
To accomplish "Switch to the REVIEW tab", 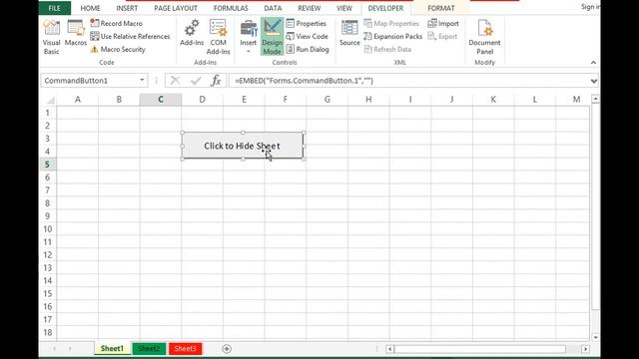I will tap(309, 8).
